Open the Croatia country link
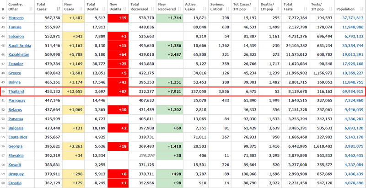Viewport: 366px width, 188px height. (15, 183)
